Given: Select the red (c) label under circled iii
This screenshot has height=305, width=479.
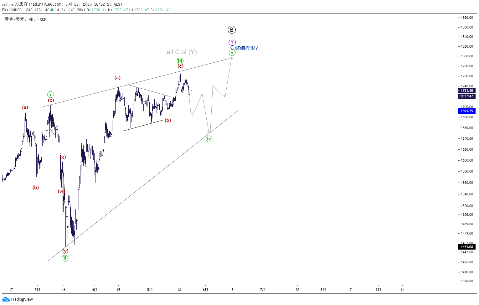Looking at the screenshot, I should tap(180, 66).
